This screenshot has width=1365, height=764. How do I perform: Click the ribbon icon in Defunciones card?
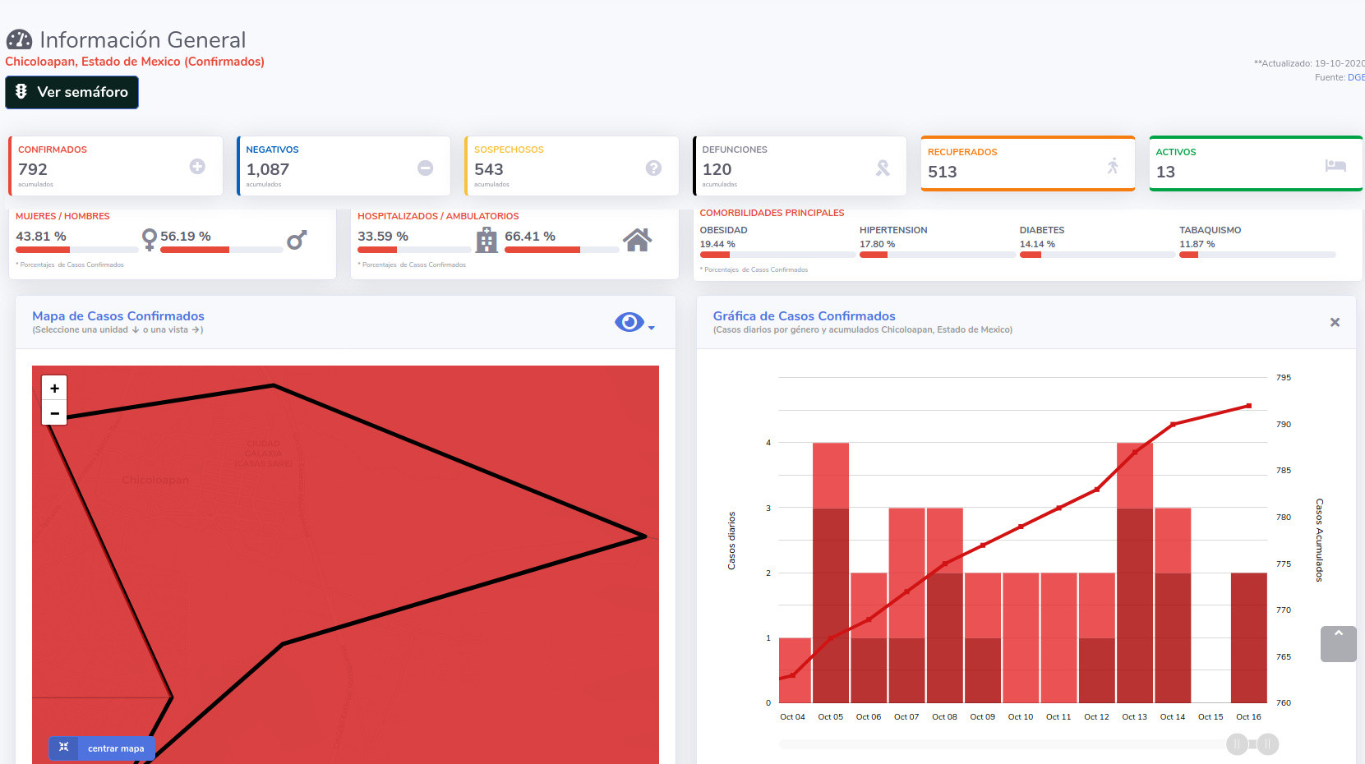[883, 168]
